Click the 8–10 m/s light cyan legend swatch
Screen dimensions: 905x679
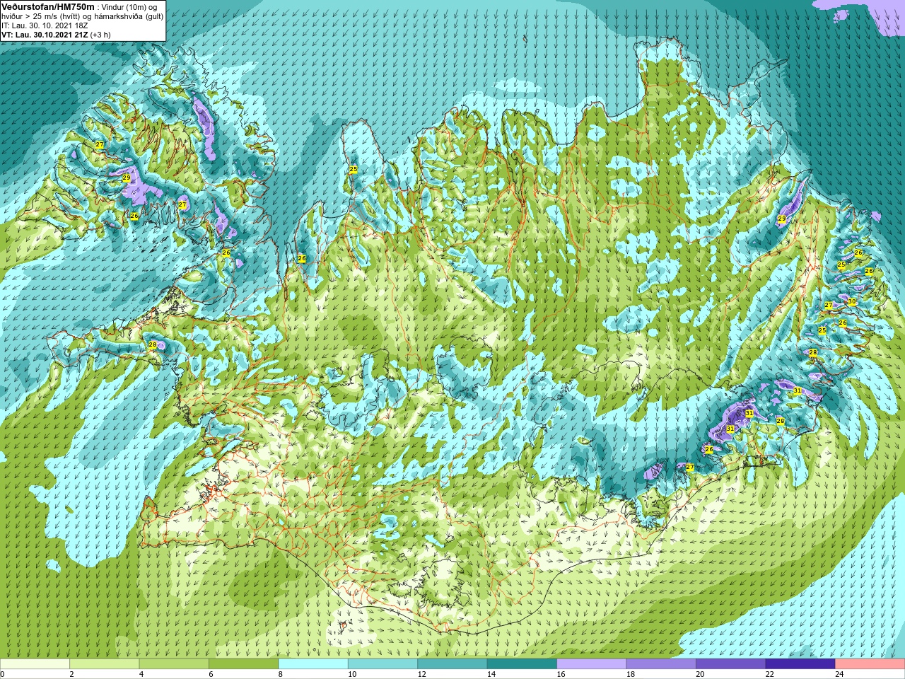coord(313,664)
